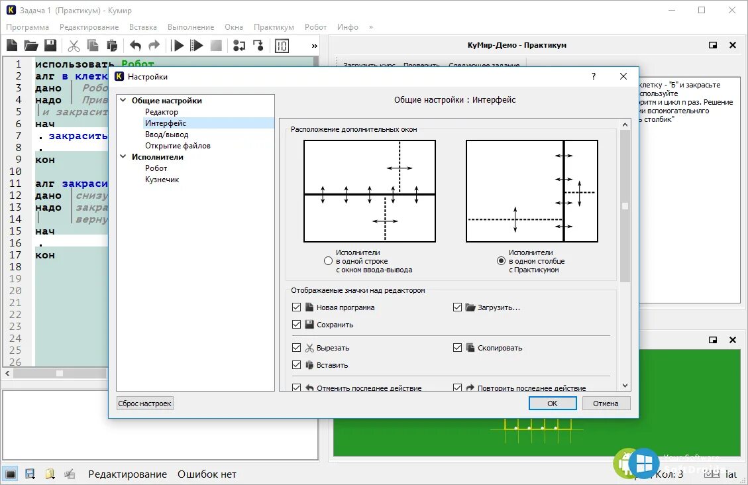This screenshot has height=485, width=748.
Task: Click the OK button
Action: tap(553, 403)
